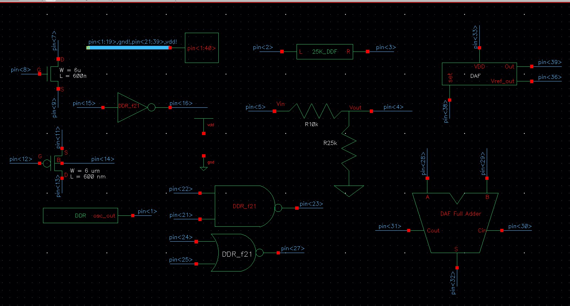Select the pin<15> inverter input label
Image resolution: width=570 pixels, height=306 pixels.
(x=84, y=103)
